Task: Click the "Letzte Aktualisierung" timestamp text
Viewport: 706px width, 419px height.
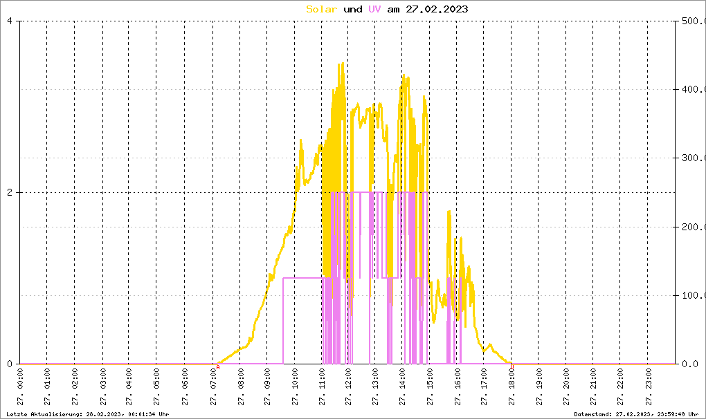Action: [88, 414]
